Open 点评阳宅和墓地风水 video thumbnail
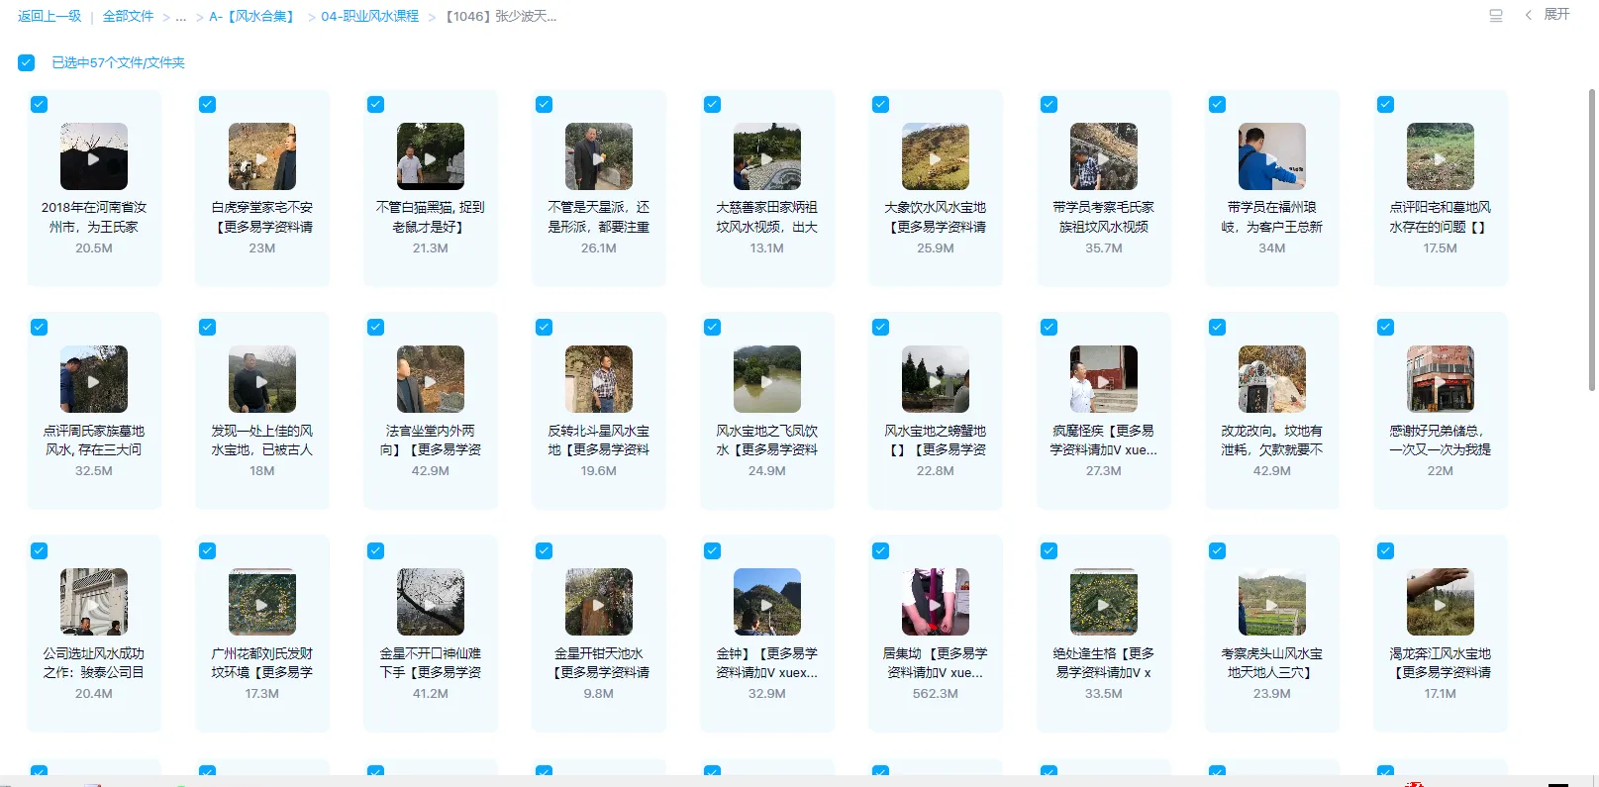The image size is (1599, 787). pos(1441,156)
